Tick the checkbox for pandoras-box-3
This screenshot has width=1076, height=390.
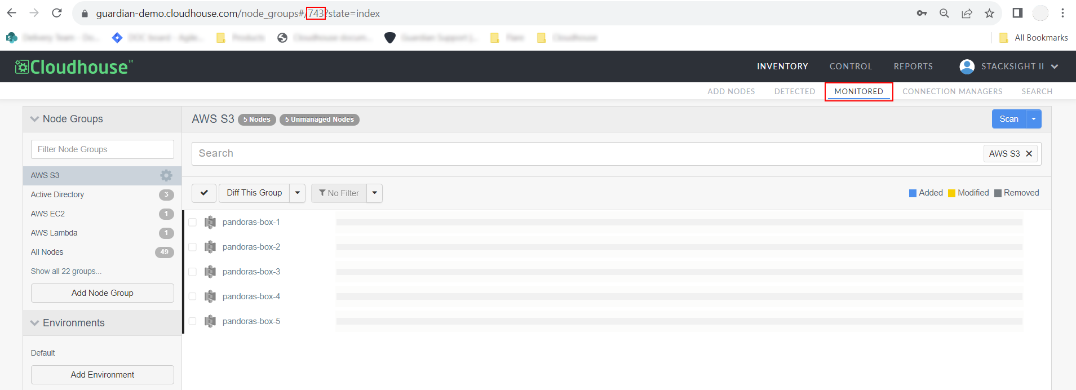pos(192,272)
